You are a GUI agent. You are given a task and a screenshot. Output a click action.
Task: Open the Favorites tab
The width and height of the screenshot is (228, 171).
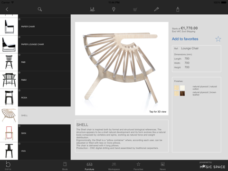[x=138, y=166]
